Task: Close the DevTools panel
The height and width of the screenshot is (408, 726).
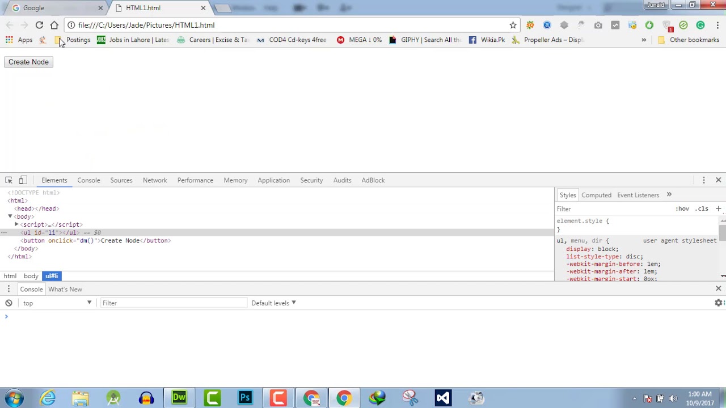Action: (718, 180)
